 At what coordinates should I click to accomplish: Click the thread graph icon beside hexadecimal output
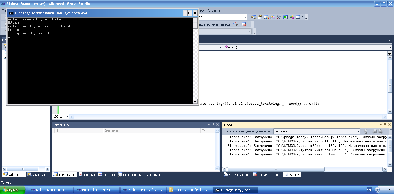click(x=236, y=24)
